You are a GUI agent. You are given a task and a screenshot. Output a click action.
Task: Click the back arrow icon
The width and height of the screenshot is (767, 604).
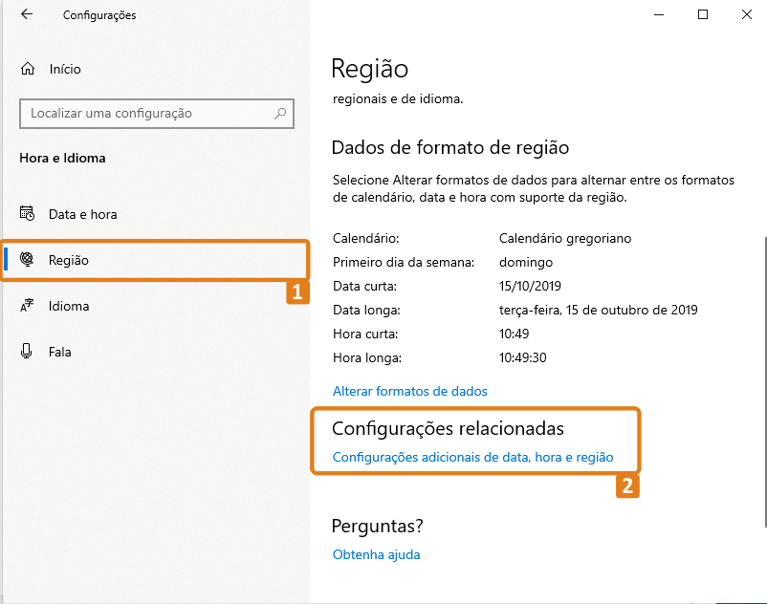26,15
